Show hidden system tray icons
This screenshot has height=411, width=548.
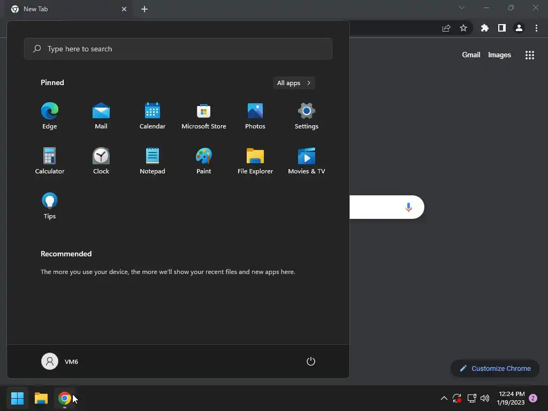coord(444,398)
